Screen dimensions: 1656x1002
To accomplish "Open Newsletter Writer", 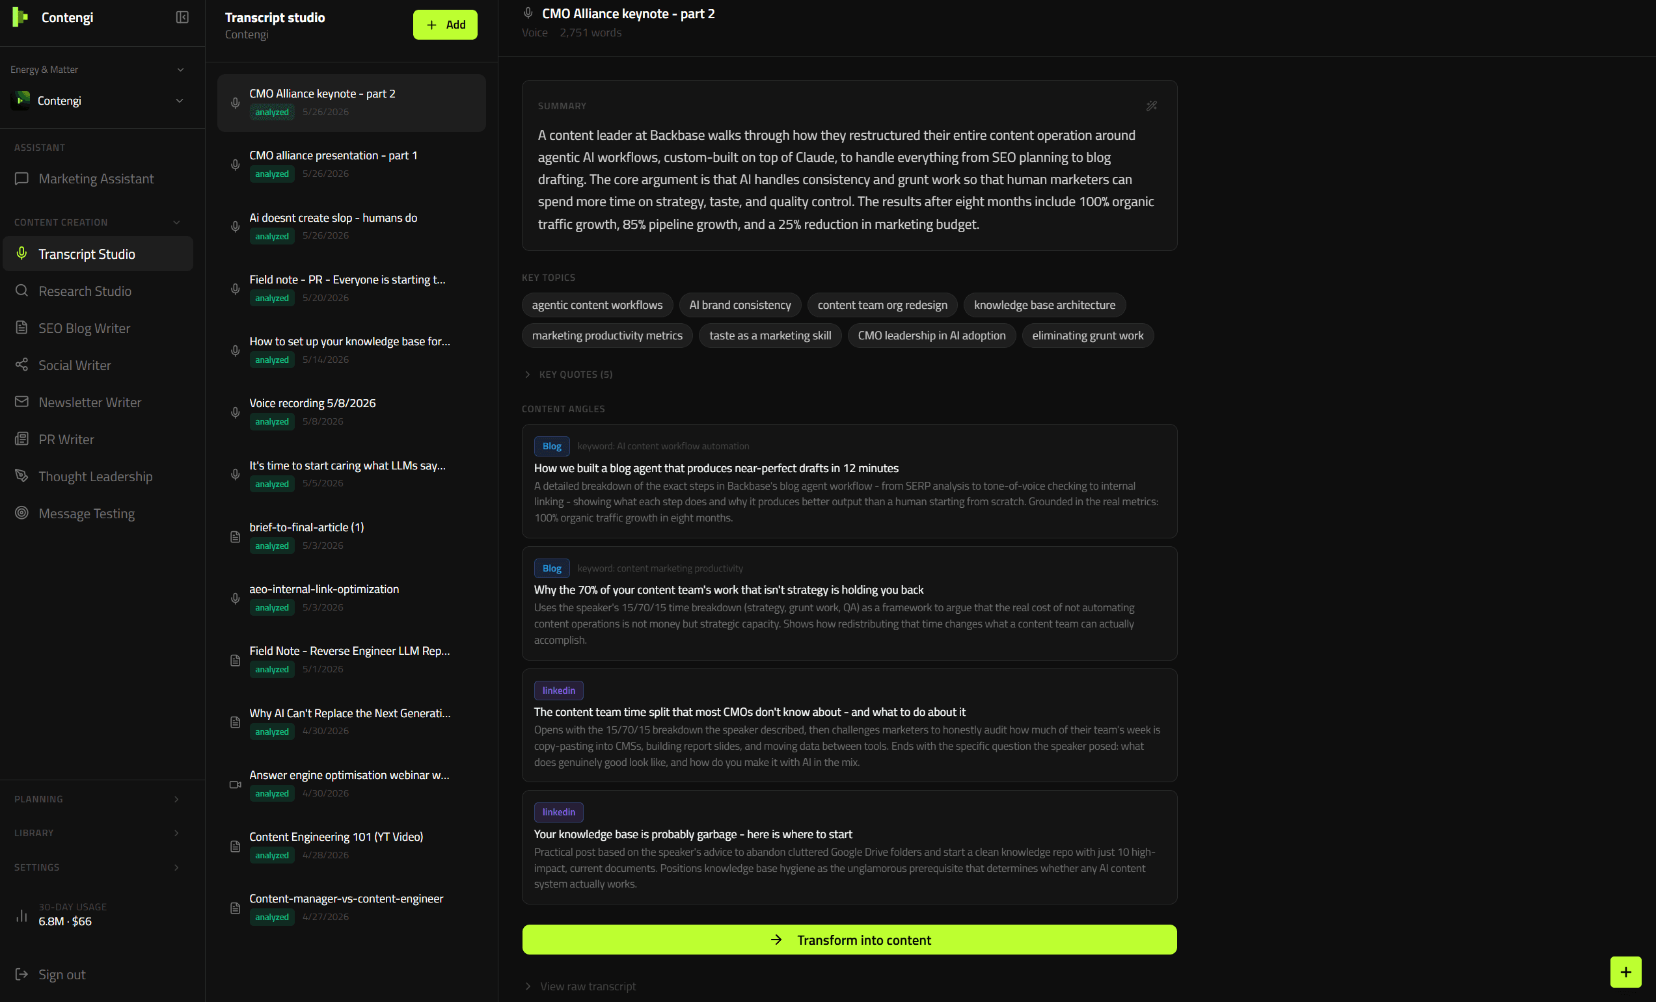I will [98, 402].
